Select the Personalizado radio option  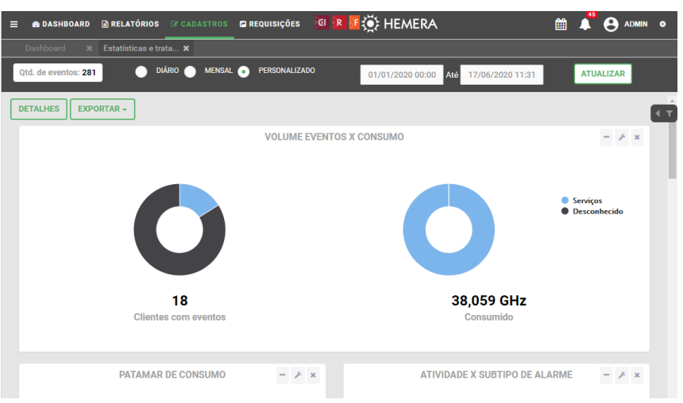[x=244, y=71]
